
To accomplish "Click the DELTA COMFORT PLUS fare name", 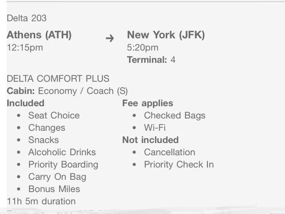I will (58, 78).
